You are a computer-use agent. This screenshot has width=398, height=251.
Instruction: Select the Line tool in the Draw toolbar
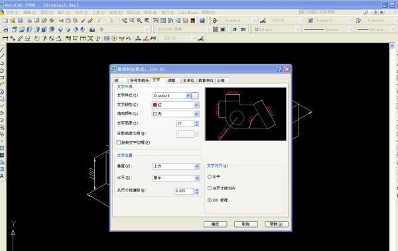point(2,49)
